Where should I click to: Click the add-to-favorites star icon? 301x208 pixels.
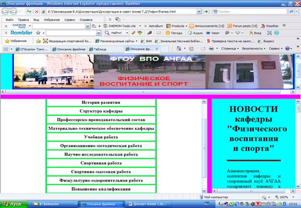[x=39, y=41]
